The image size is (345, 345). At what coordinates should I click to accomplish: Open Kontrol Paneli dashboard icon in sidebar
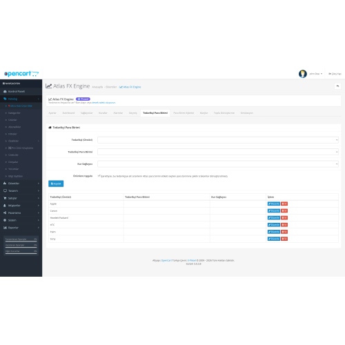(x=5, y=92)
